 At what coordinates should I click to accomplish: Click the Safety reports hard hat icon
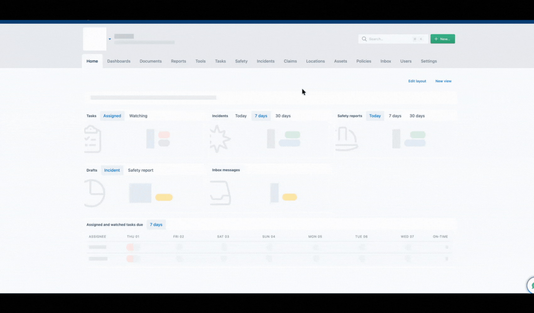[347, 139]
